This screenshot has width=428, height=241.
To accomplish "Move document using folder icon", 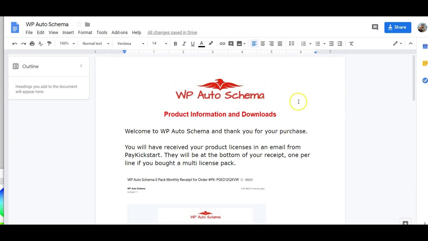I will (88, 24).
